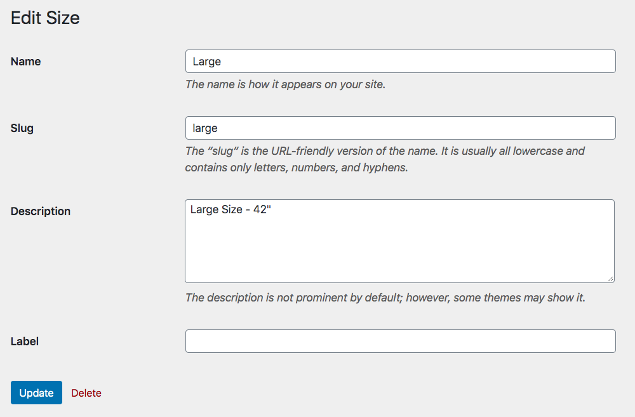This screenshot has width=635, height=417.
Task: Click the bold "Slug" field label
Action: [x=22, y=128]
